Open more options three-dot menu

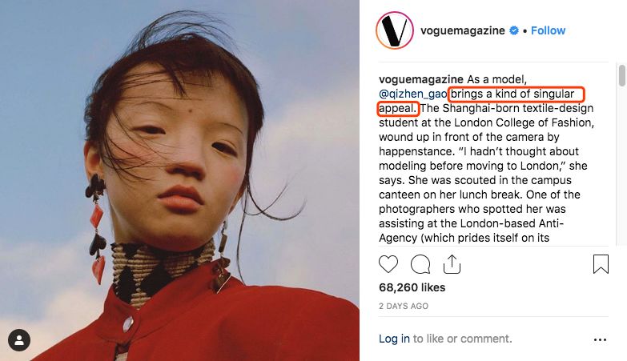coord(601,340)
